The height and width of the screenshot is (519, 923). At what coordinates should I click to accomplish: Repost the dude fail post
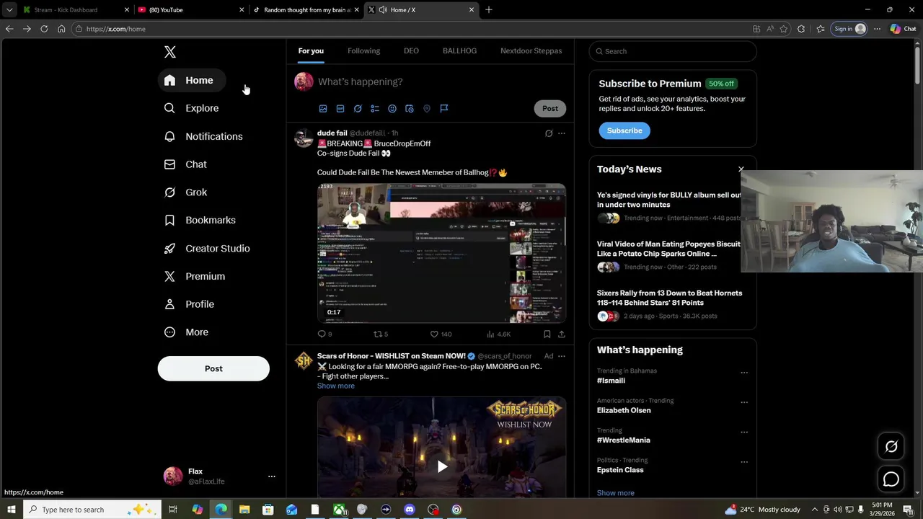[380, 334]
